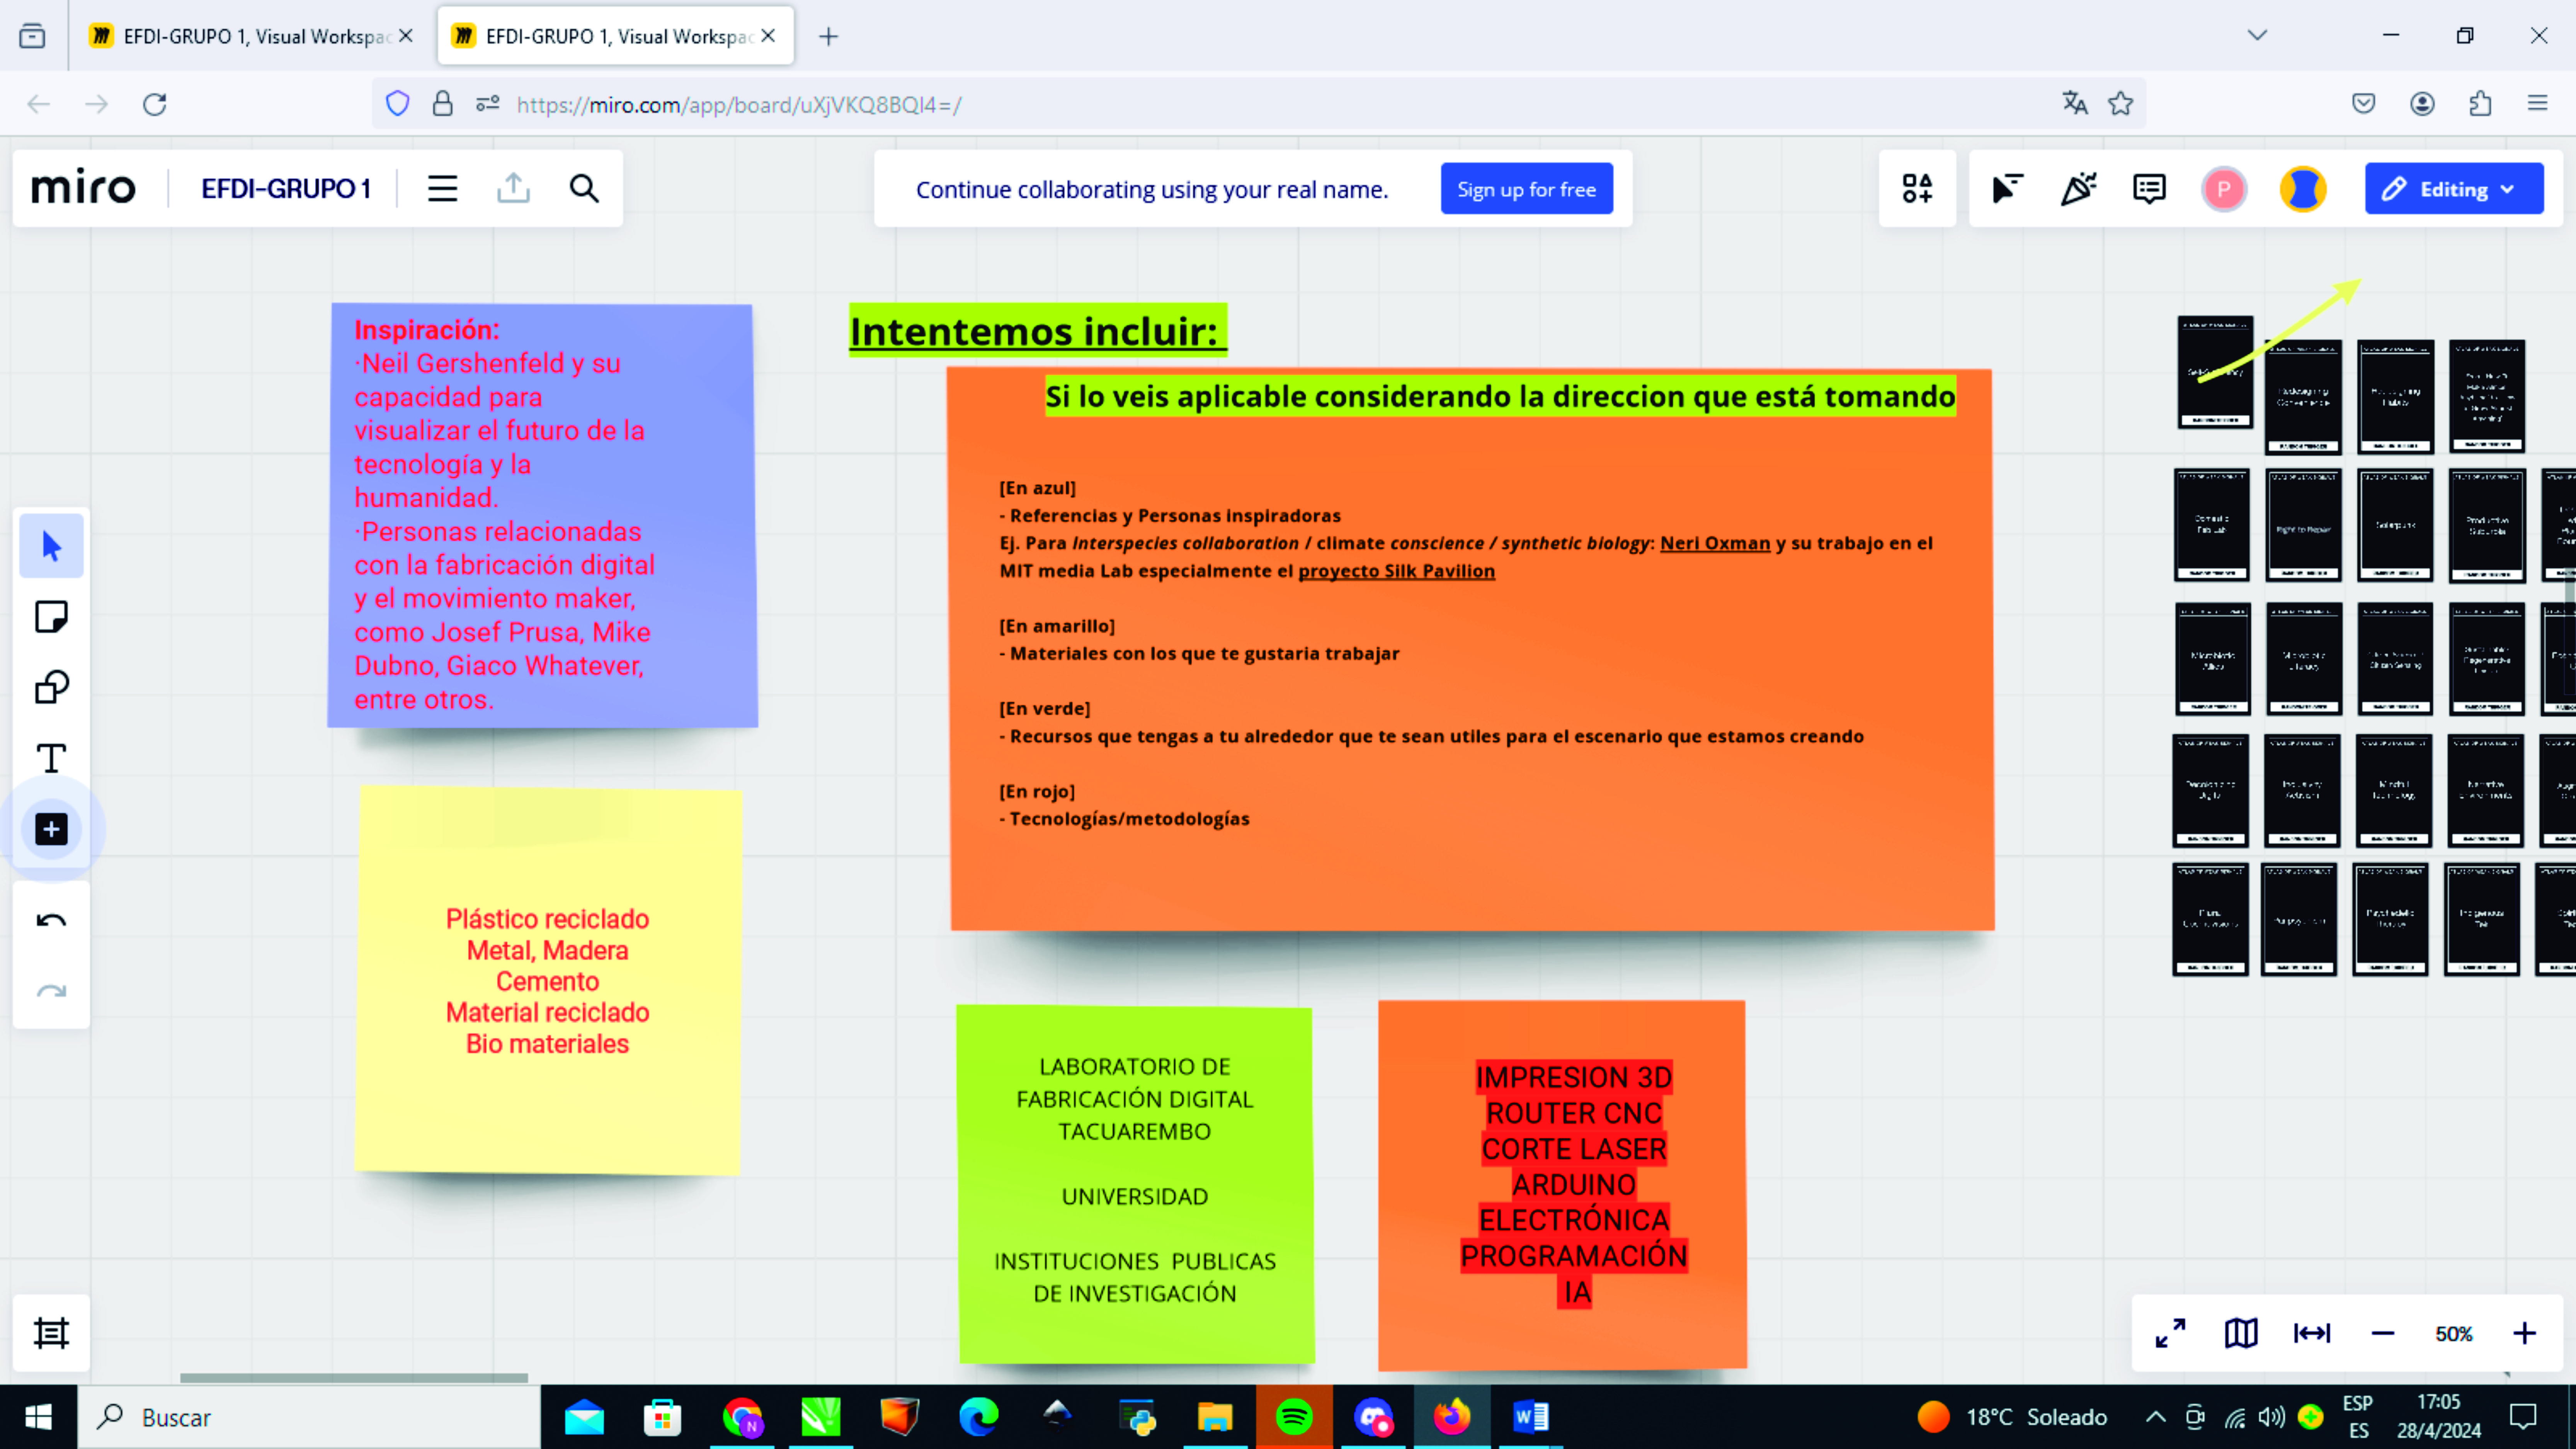Redo the last undone action
Viewport: 2576px width, 1449px height.
(51, 991)
